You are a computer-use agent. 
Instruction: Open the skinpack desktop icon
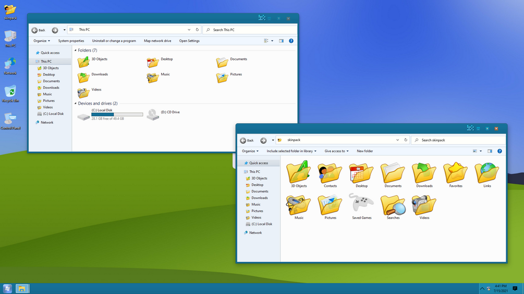pos(10,12)
